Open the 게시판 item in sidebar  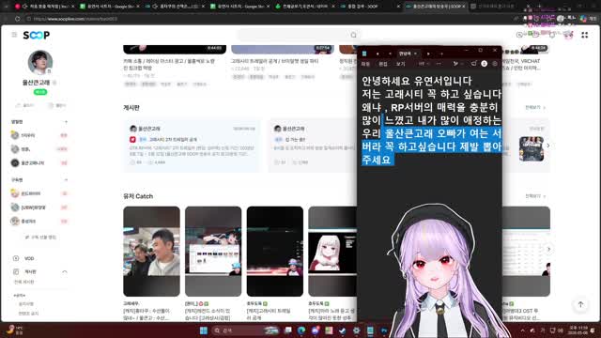click(30, 271)
